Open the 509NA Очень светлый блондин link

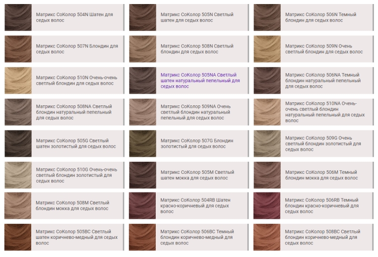tap(196, 112)
